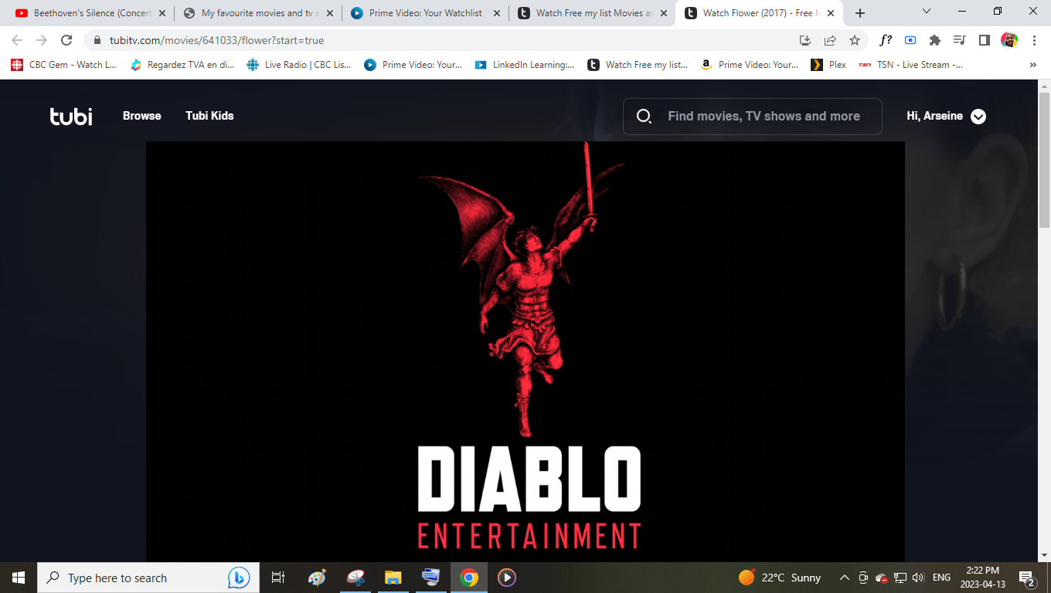Click the share page icon in address bar

point(830,40)
